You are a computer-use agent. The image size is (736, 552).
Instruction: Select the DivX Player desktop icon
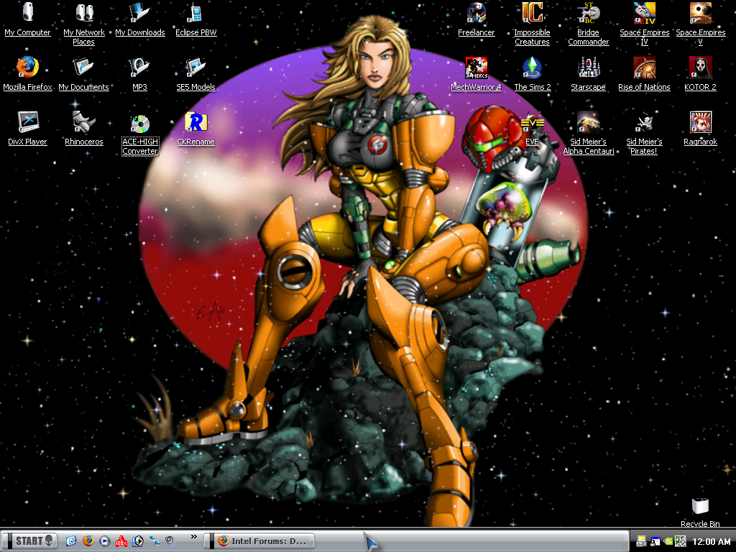[27, 123]
